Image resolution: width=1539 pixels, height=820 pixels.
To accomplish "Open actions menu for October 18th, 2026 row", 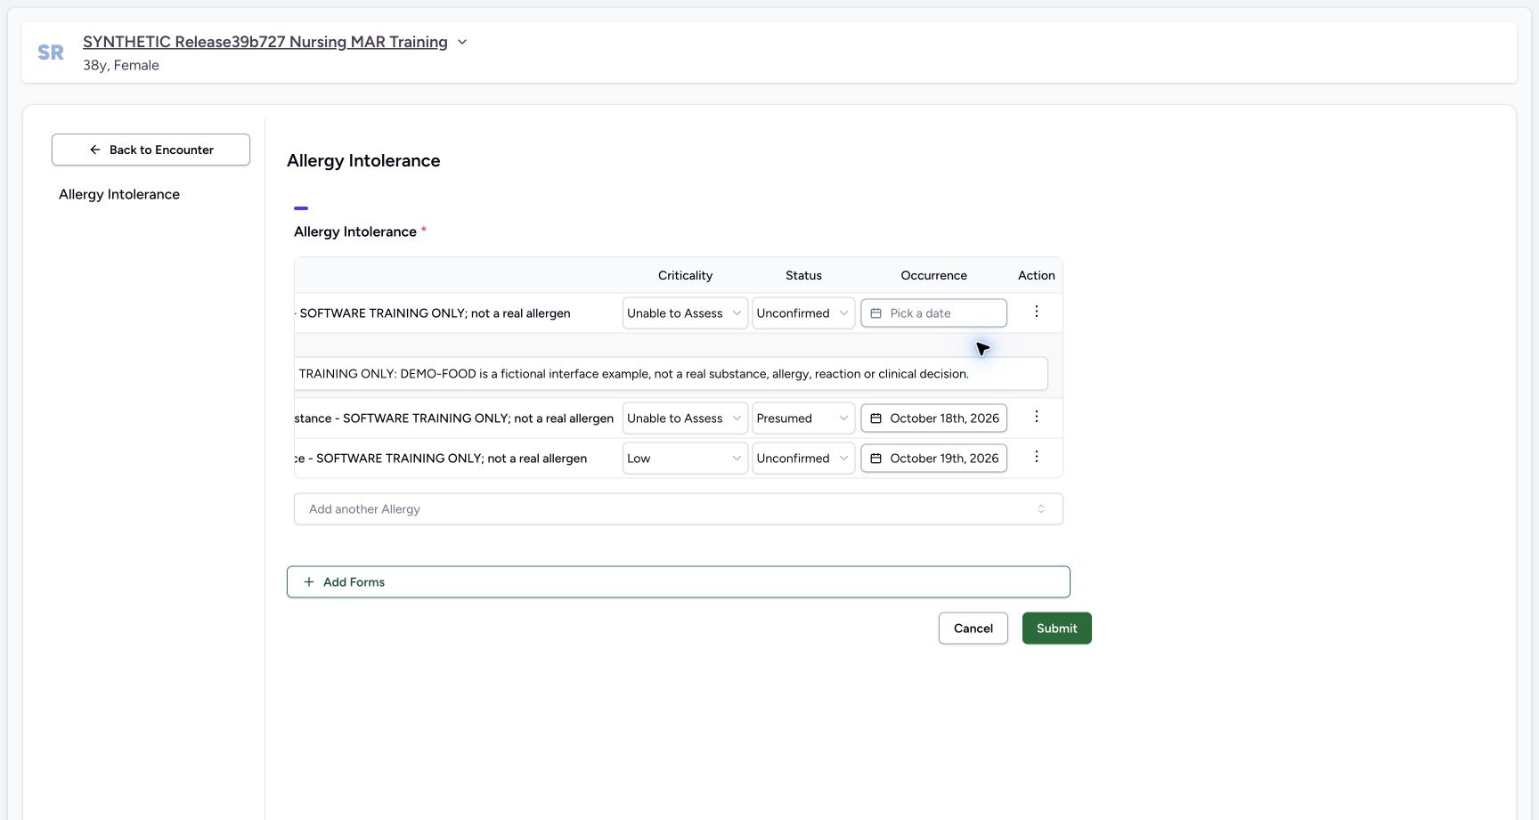I will 1036,417.
